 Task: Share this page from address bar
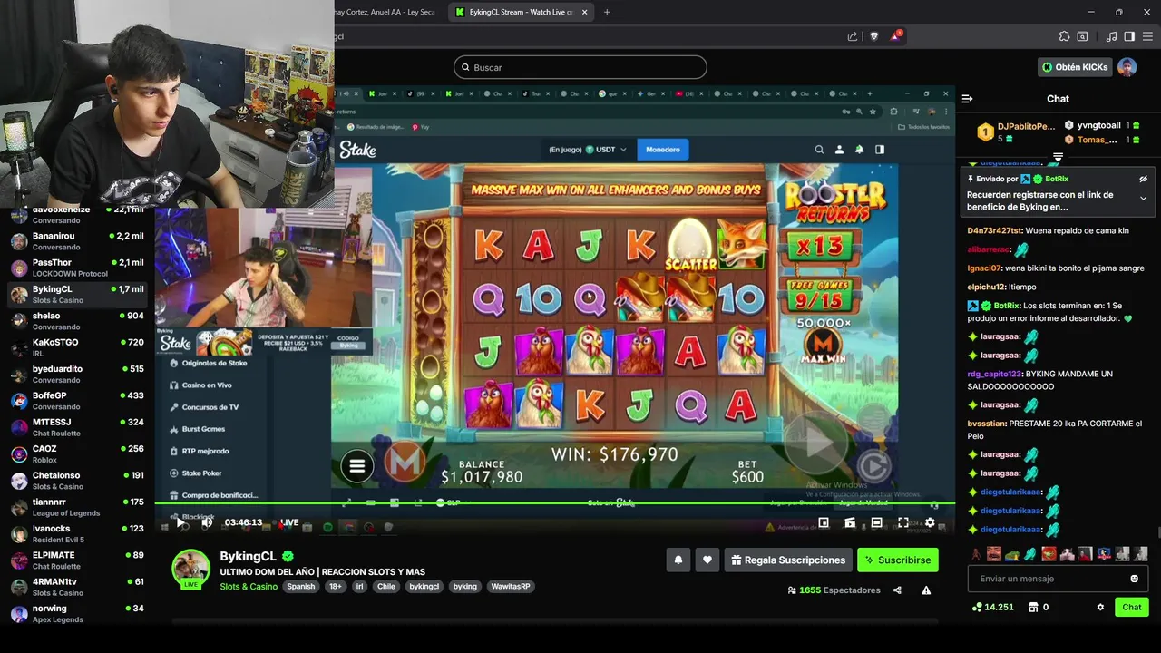point(853,36)
